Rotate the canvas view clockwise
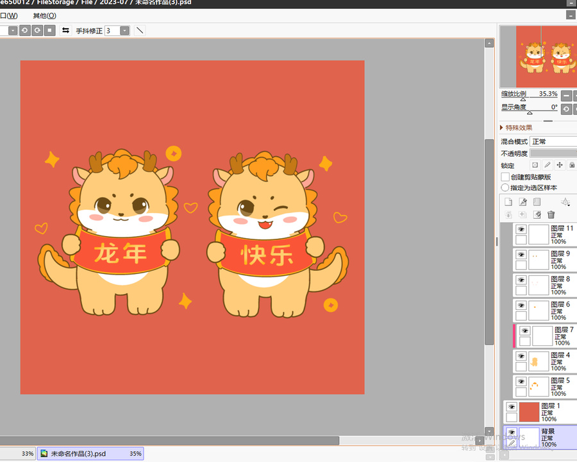The width and height of the screenshot is (577, 462). pos(37,30)
